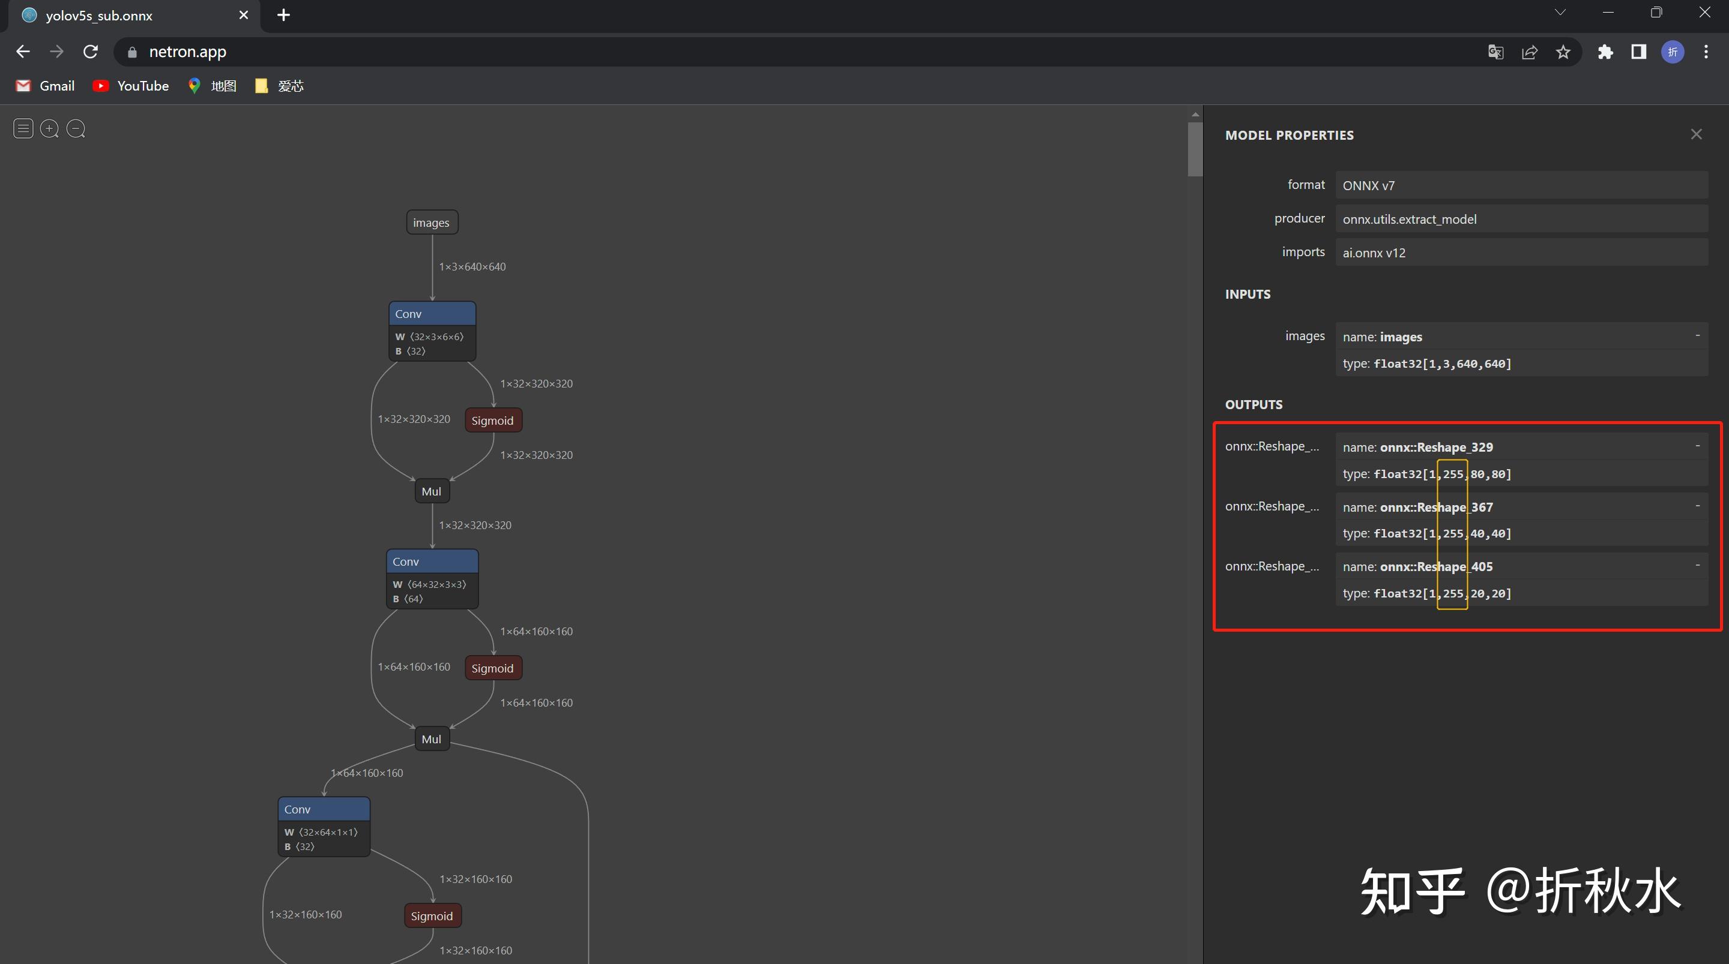Screen dimensions: 1729x964
Task: Toggle browser side panel icon
Action: click(1638, 52)
